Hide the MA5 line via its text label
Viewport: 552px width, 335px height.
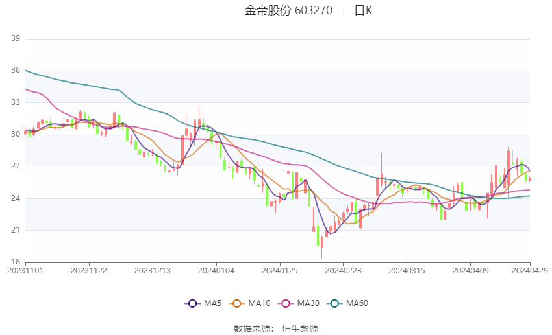point(213,303)
